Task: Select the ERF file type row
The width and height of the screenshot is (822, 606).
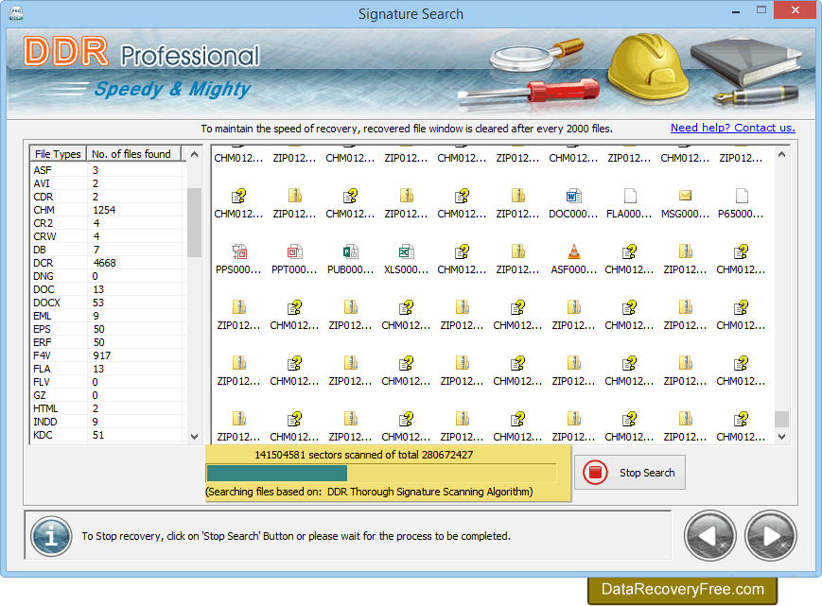Action: (x=108, y=342)
